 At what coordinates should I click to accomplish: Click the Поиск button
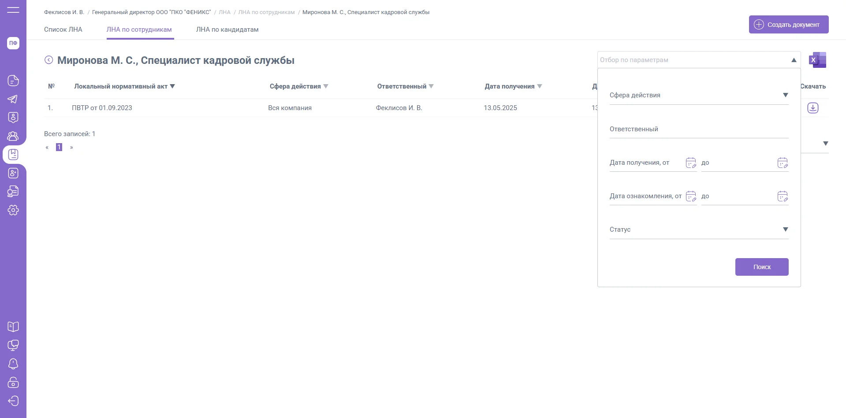coord(761,267)
